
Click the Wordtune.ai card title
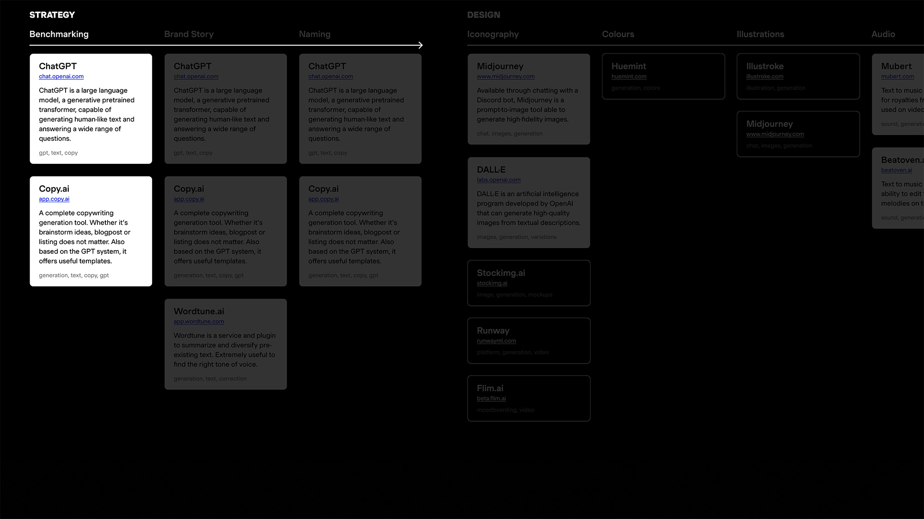point(199,311)
